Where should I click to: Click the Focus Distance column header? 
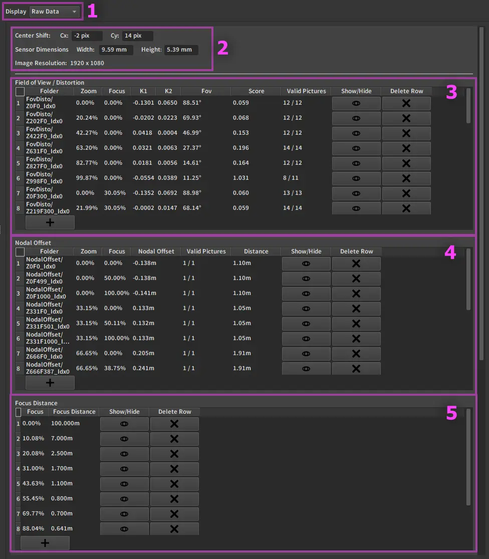pyautogui.click(x=74, y=412)
